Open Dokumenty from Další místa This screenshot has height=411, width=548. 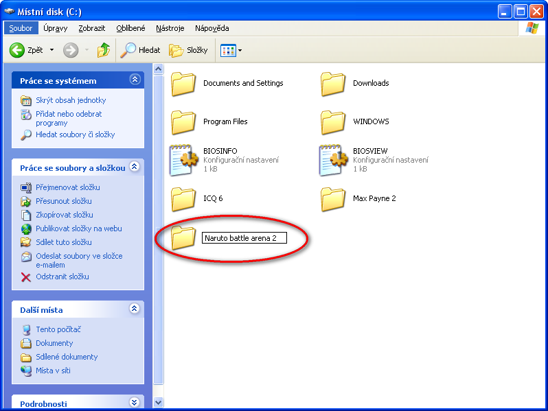pos(54,343)
